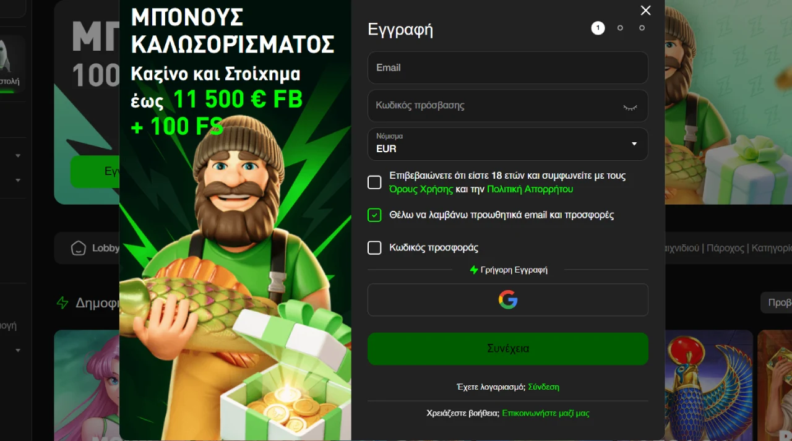Screen dimensions: 792x441
Task: Select the second step dot indicator
Action: [620, 28]
